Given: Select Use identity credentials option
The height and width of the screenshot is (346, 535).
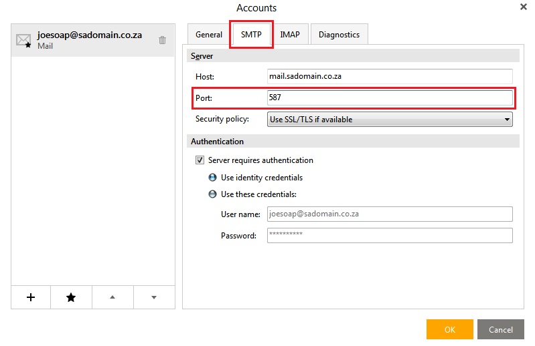Looking at the screenshot, I should (x=212, y=178).
